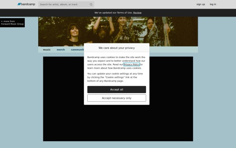
Task: Open the sign up link
Action: pos(201,4)
